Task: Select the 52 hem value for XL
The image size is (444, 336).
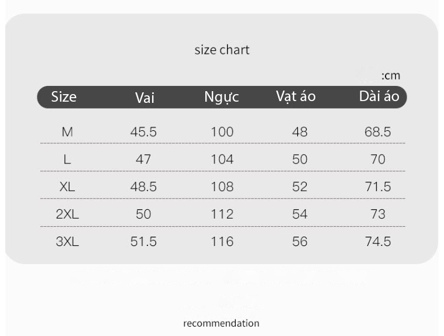Action: pyautogui.click(x=300, y=187)
